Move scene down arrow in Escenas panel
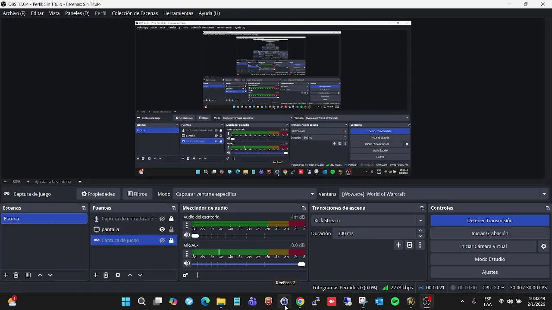552x310 pixels. 50,275
